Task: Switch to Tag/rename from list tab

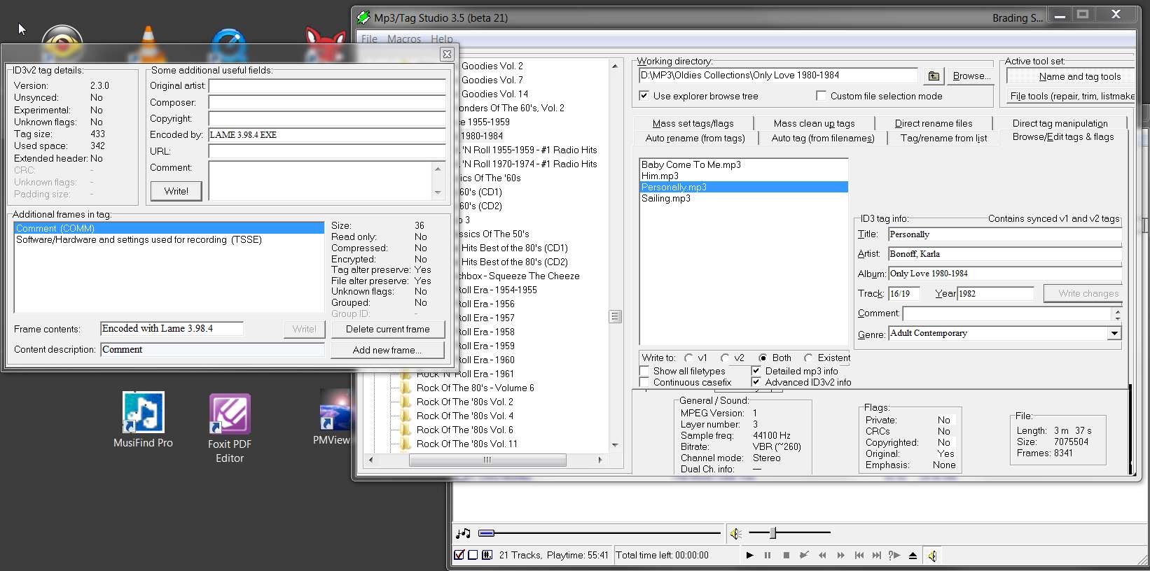Action: point(943,138)
